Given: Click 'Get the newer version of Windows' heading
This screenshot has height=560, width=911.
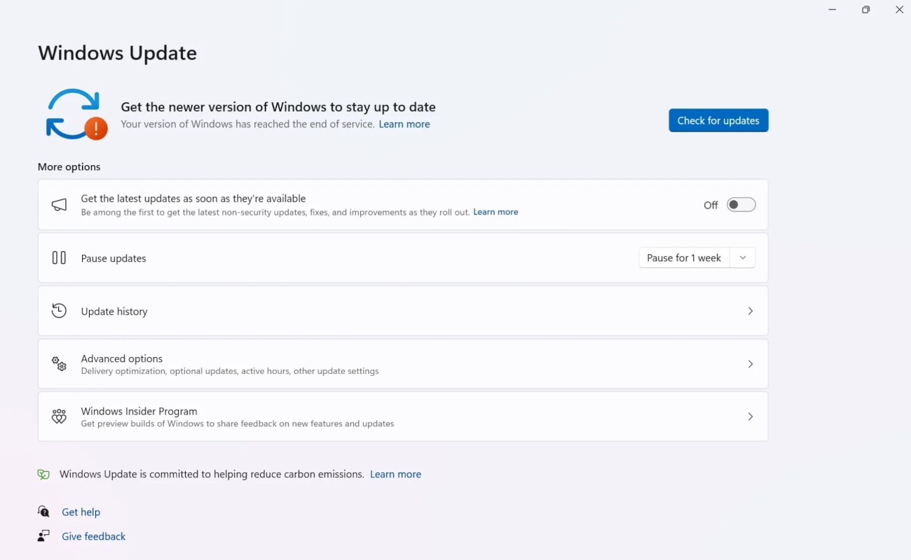Looking at the screenshot, I should click(278, 107).
